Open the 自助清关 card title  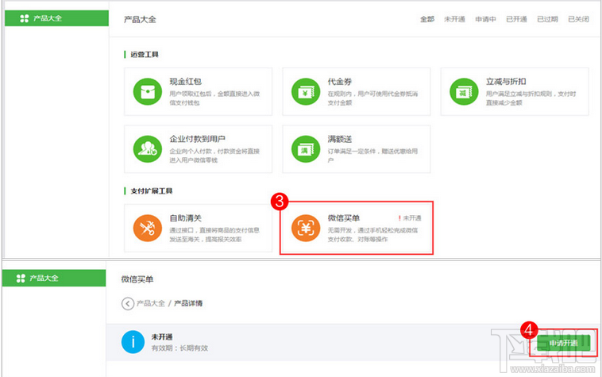point(185,217)
